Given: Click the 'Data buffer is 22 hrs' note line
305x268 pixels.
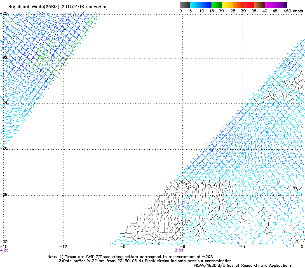Looking at the screenshot, I should click(x=145, y=261).
